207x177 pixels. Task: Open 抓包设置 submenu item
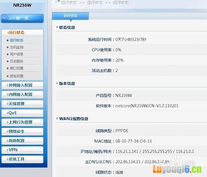coord(22,76)
